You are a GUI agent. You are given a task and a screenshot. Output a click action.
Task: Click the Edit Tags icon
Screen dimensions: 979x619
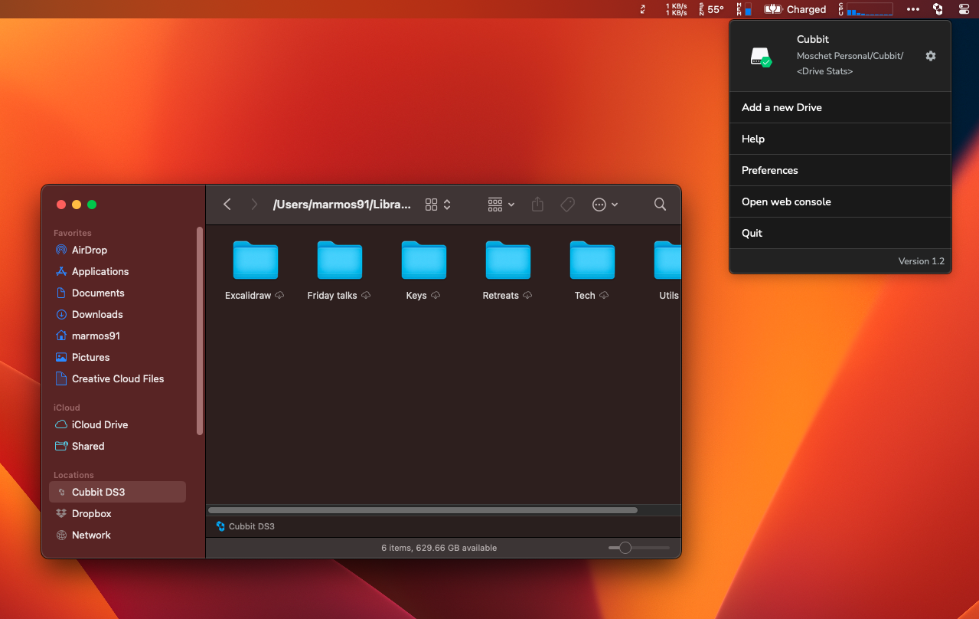[x=567, y=205]
